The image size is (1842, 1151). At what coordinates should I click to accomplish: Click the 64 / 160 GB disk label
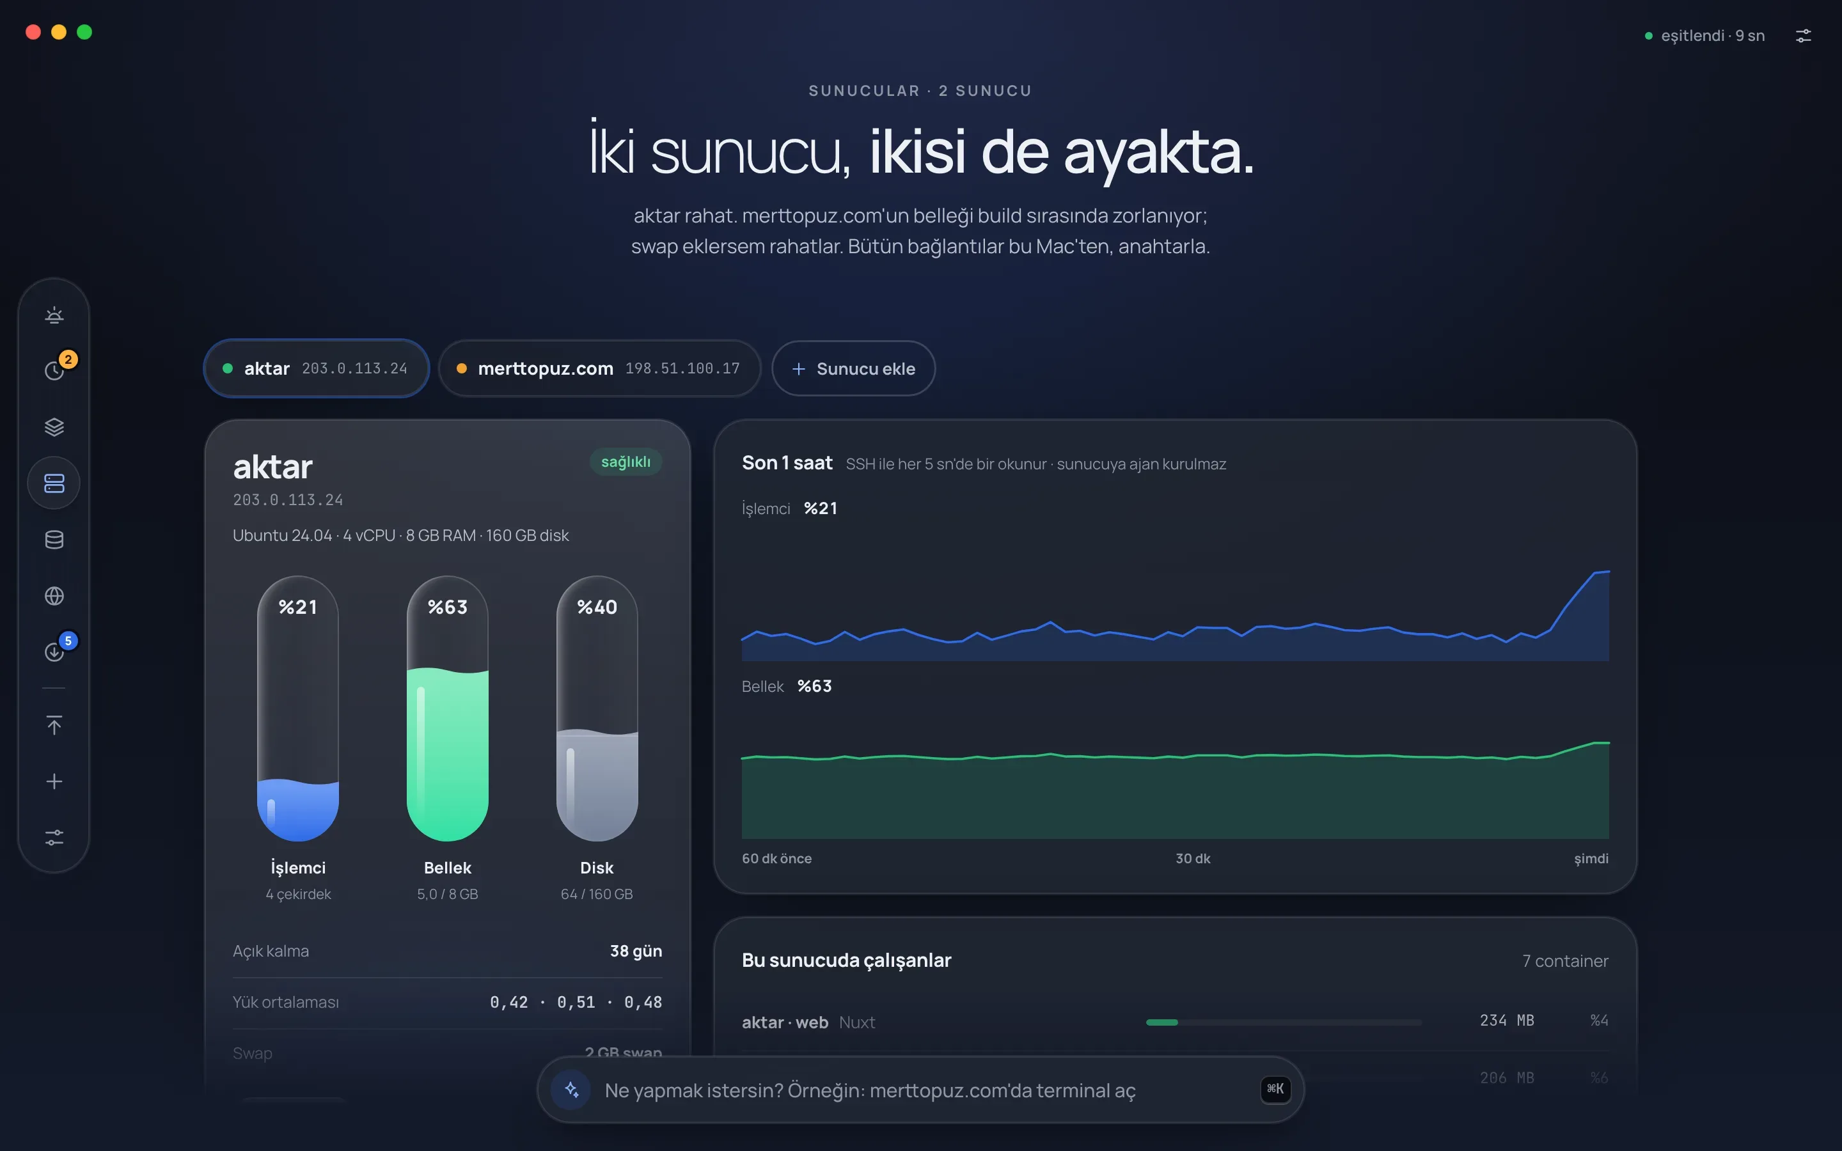597,894
